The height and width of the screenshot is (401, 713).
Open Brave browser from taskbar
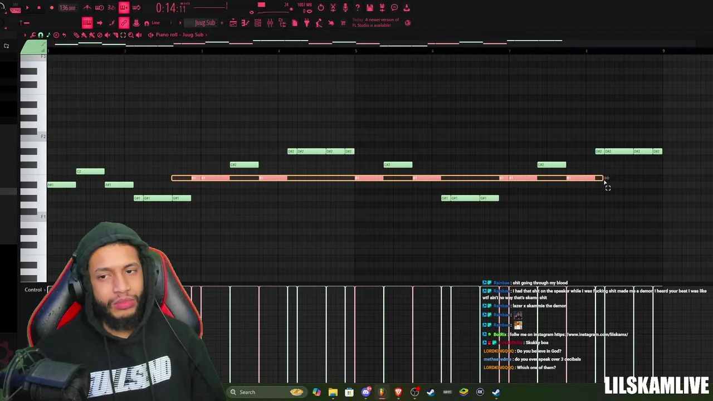(398, 392)
